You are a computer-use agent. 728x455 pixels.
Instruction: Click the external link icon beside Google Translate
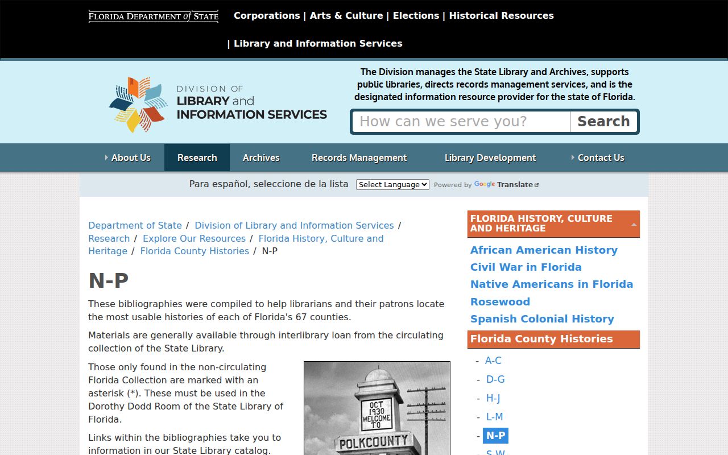[x=536, y=185]
